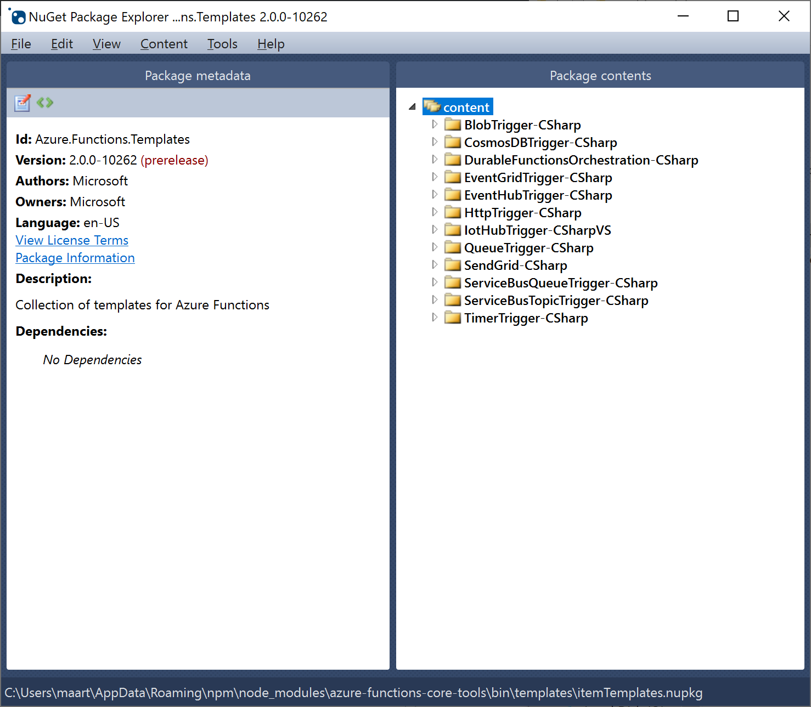Select the IotHubTrigger-CSharpVS tree item

point(537,230)
